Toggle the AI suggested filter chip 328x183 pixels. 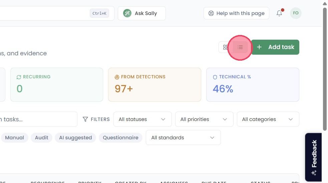point(75,138)
